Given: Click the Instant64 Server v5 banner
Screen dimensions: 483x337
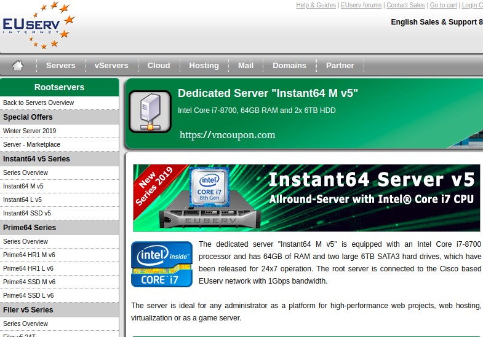Looking at the screenshot, I should point(306,198).
